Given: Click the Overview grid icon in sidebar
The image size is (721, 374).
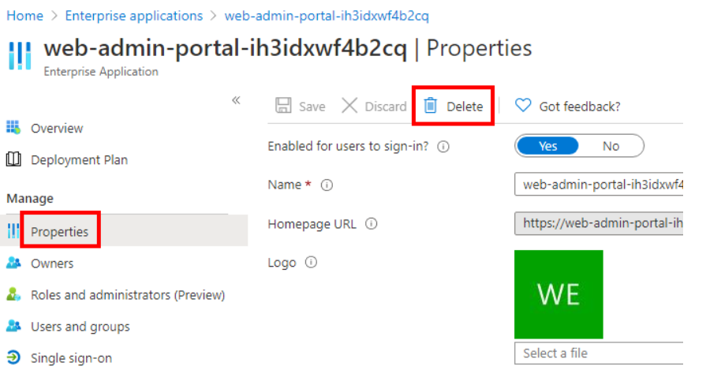Looking at the screenshot, I should click(13, 127).
